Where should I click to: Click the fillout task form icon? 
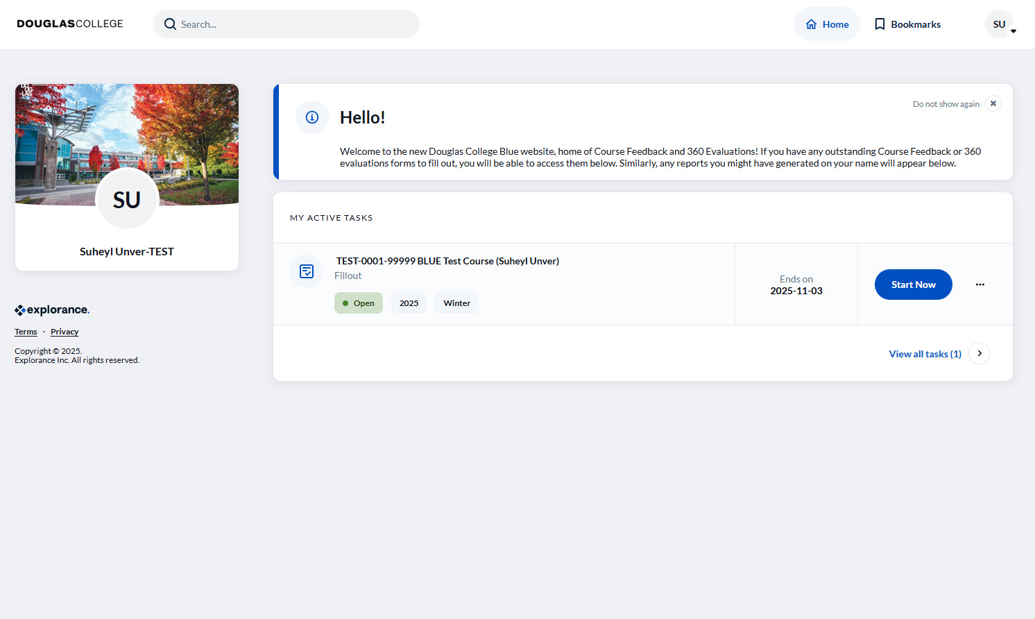tap(307, 271)
